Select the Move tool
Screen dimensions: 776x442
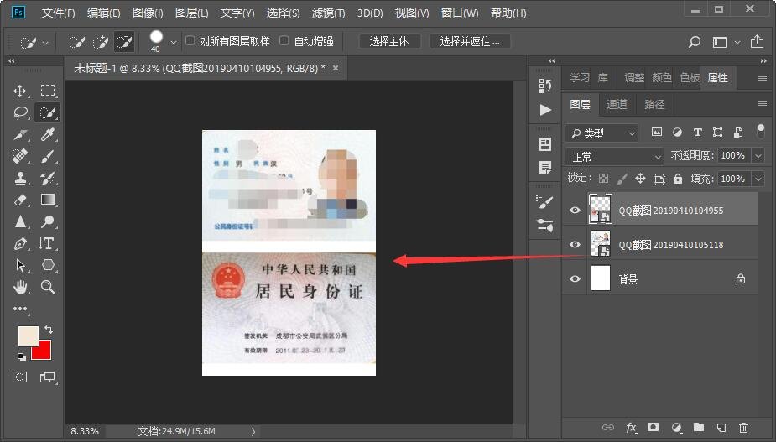point(20,91)
